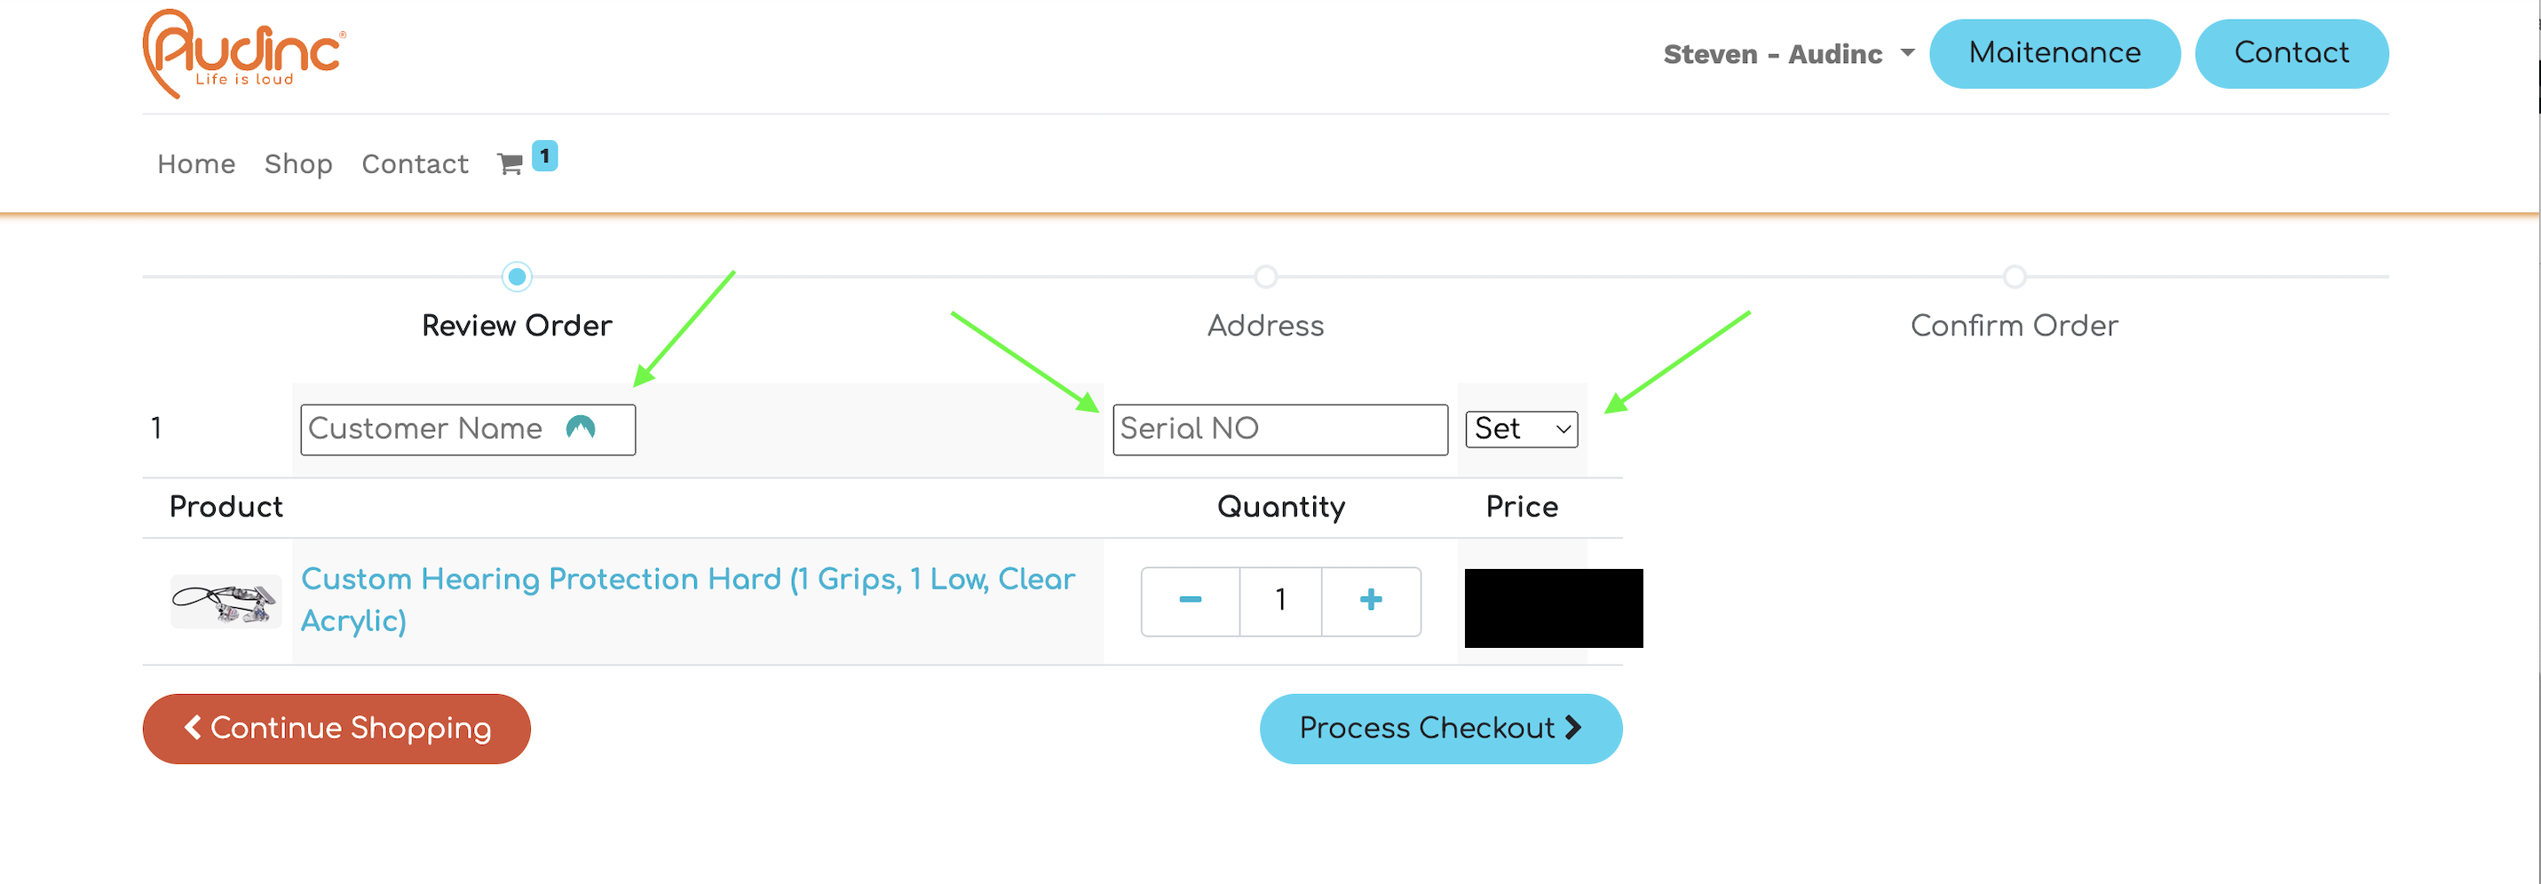Click the plus quantity icon
Image resolution: width=2541 pixels, height=884 pixels.
pos(1370,600)
